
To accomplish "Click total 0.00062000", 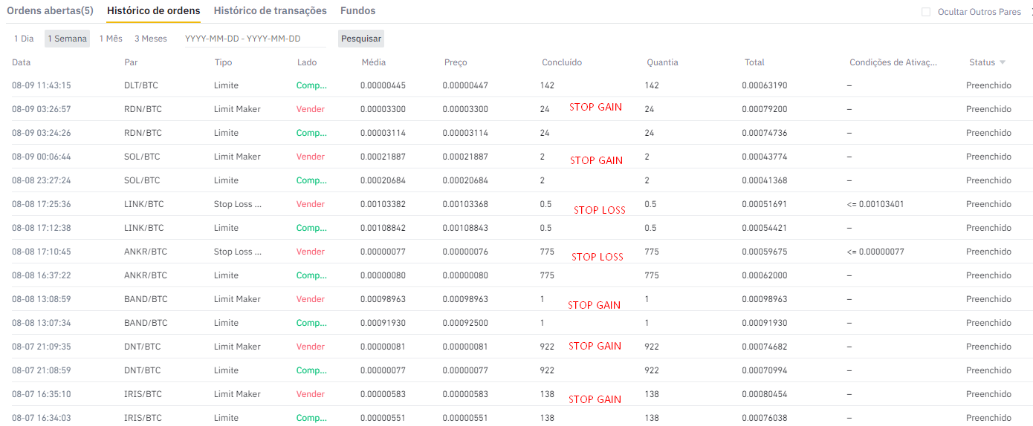I will (x=765, y=275).
